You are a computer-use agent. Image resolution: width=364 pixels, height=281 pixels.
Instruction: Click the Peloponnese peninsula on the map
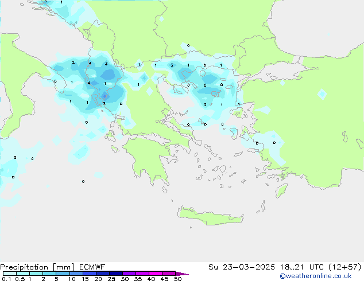[x=150, y=160]
